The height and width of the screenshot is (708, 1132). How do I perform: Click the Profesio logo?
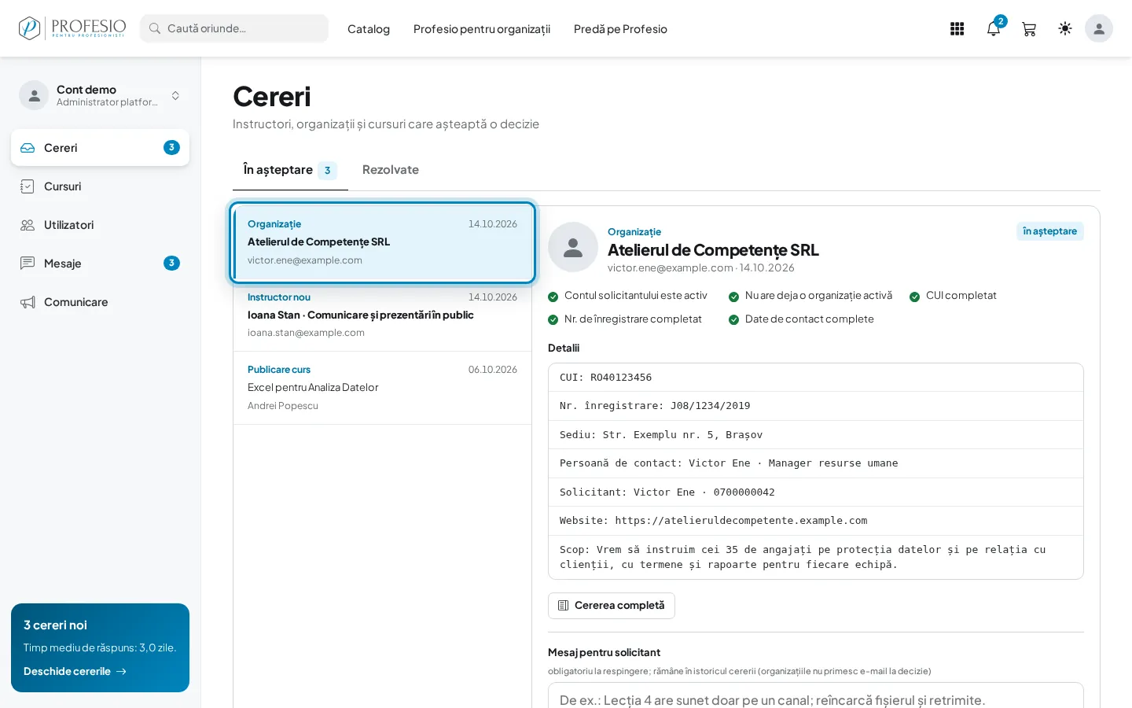[x=72, y=28]
